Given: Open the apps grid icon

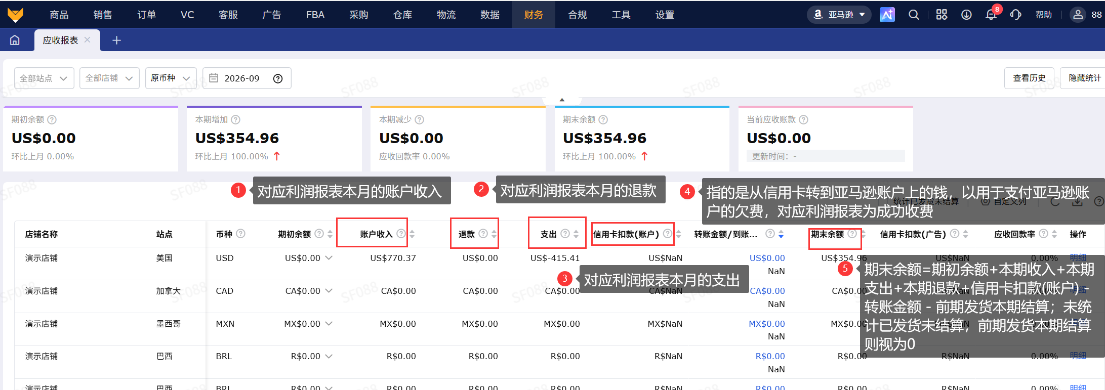Looking at the screenshot, I should pos(942,15).
